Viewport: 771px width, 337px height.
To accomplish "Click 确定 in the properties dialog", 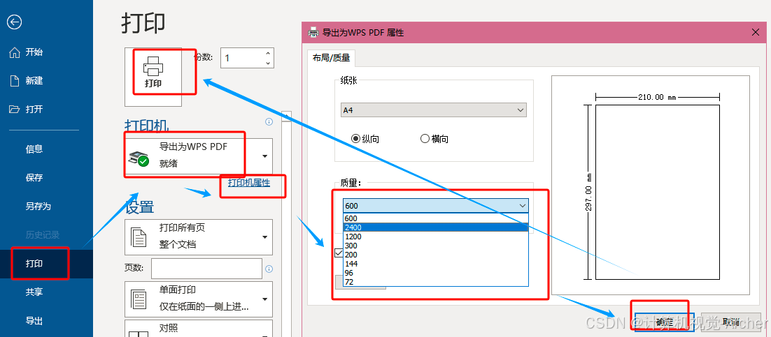I will point(664,322).
